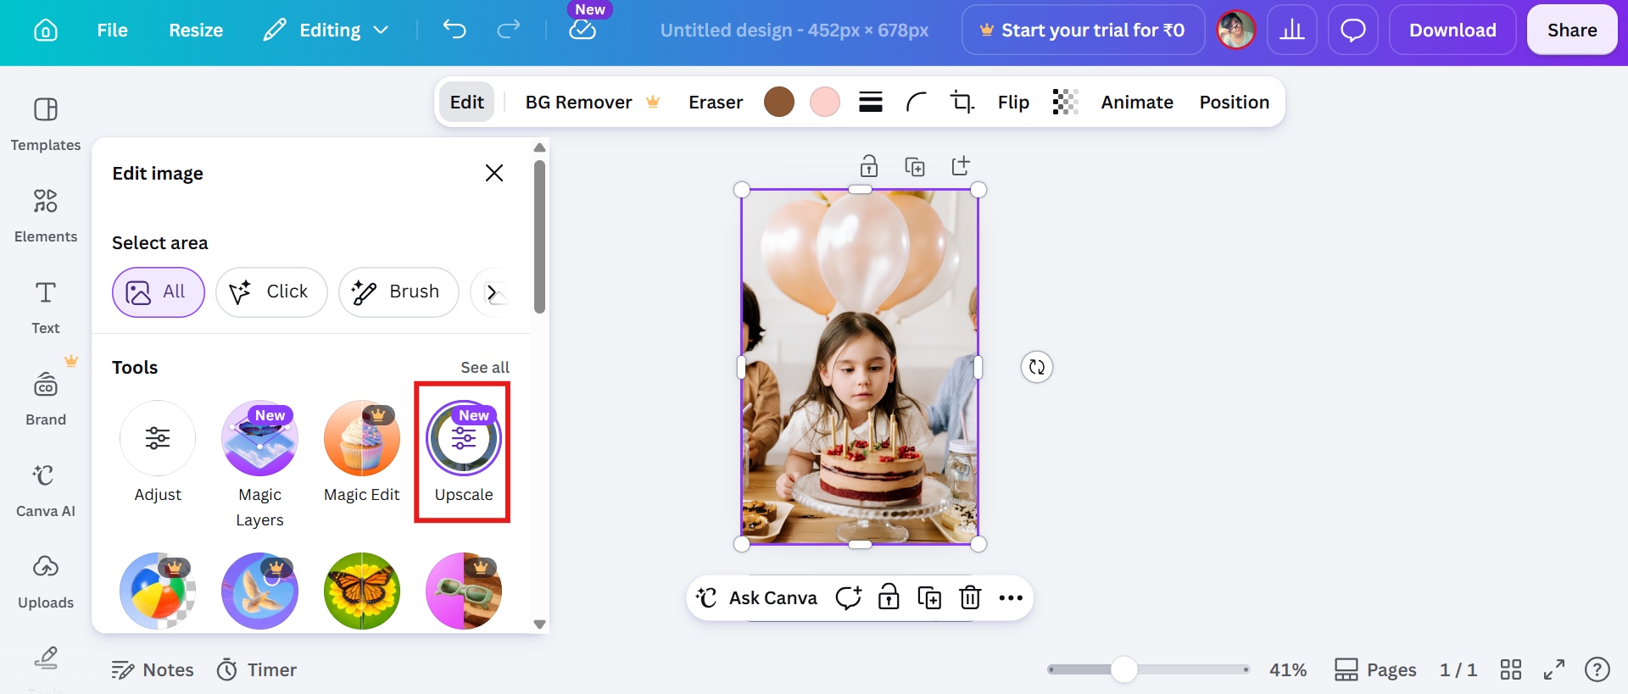1628x694 pixels.
Task: Check cloud save status icon
Action: 583,31
